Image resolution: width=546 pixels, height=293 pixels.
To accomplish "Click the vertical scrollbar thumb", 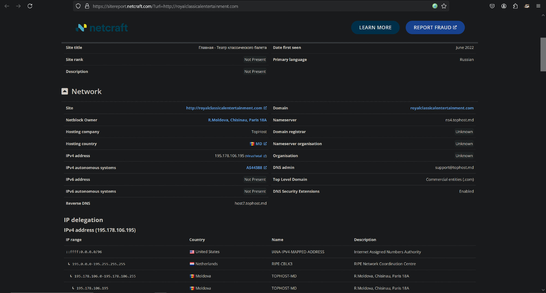I will (543, 55).
